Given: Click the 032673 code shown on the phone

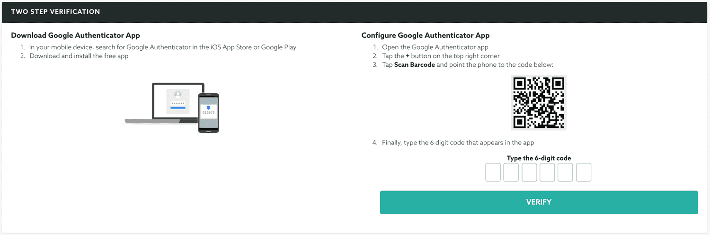Looking at the screenshot, I should pyautogui.click(x=208, y=113).
